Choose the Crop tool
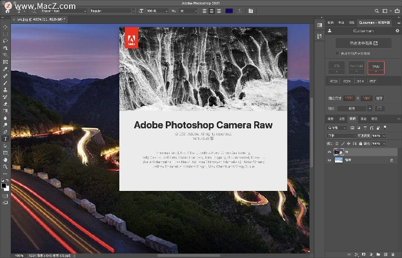The height and width of the screenshot is (258, 402). pos(5,55)
